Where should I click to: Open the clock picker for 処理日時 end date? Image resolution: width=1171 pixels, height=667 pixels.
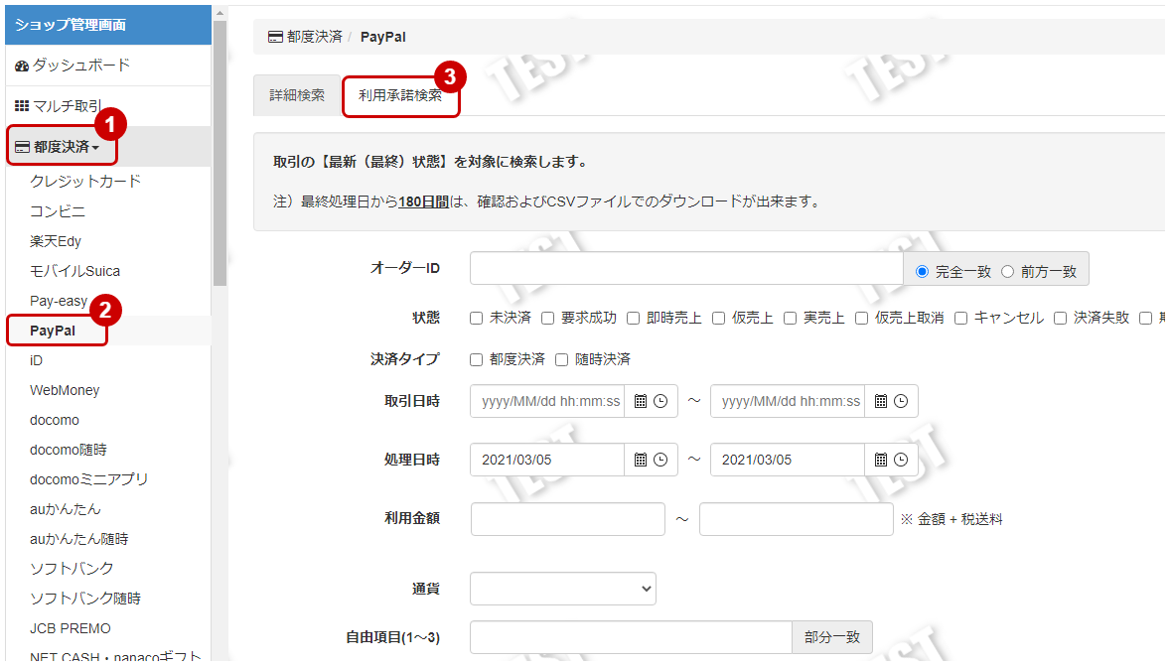coord(902,459)
